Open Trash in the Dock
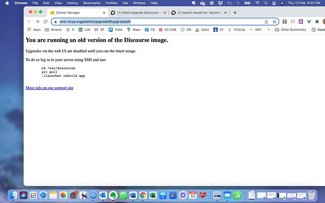This screenshot has height=203, width=325. 311,195
